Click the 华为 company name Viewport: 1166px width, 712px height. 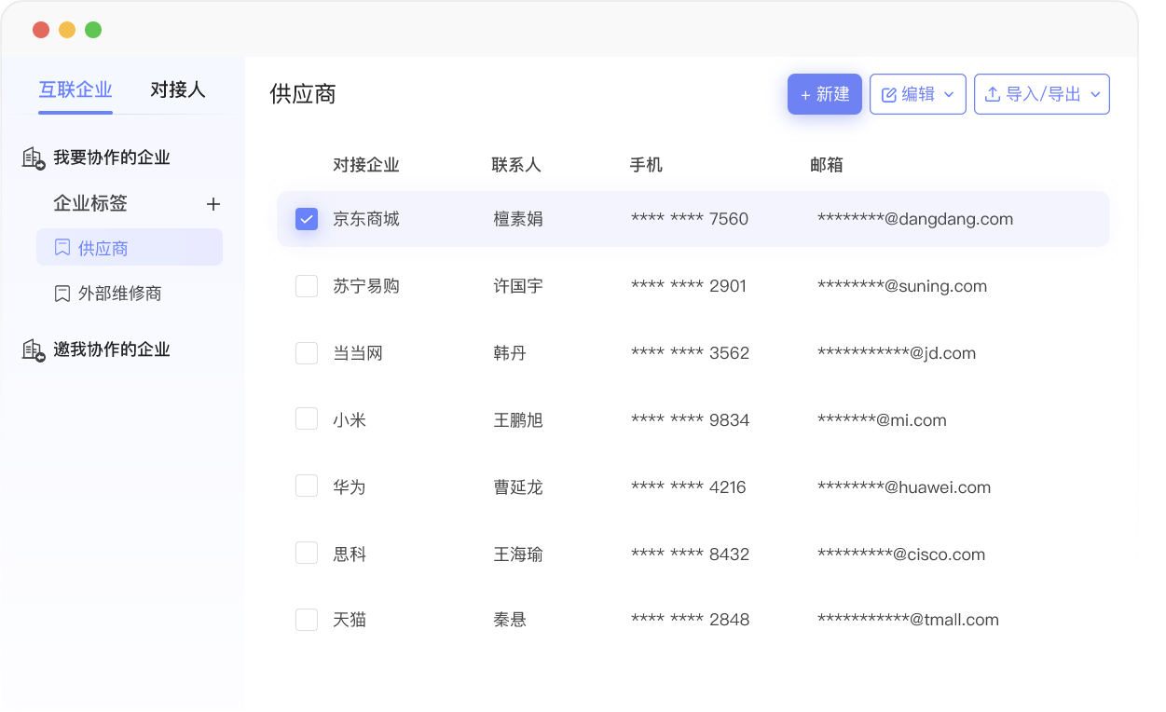pyautogui.click(x=350, y=487)
